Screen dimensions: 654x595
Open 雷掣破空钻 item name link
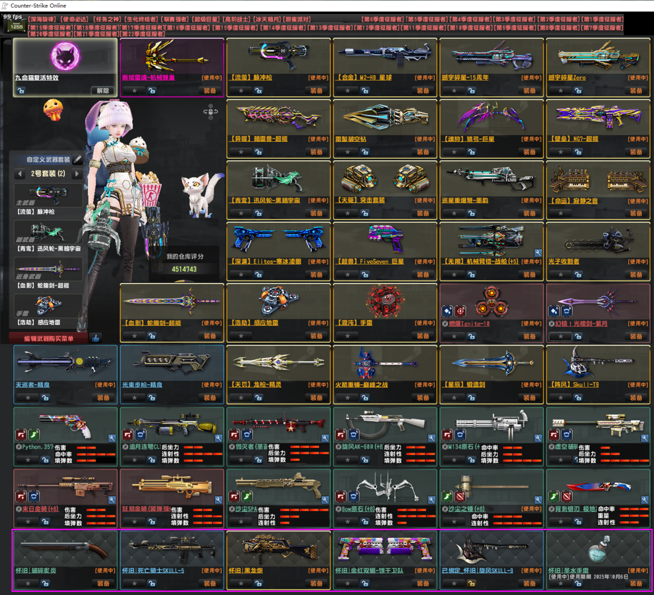pyautogui.click(x=351, y=139)
